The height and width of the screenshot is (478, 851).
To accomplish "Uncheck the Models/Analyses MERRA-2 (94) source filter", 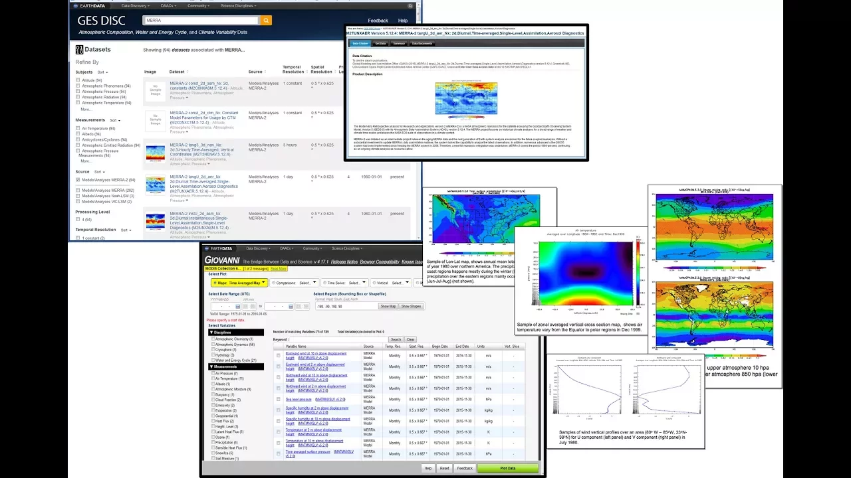I will click(78, 180).
